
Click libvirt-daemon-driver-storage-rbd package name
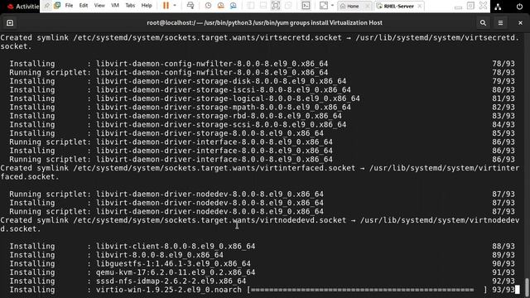[219, 116]
